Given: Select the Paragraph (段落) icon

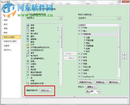Looking at the screenshot, I should (28, 61).
